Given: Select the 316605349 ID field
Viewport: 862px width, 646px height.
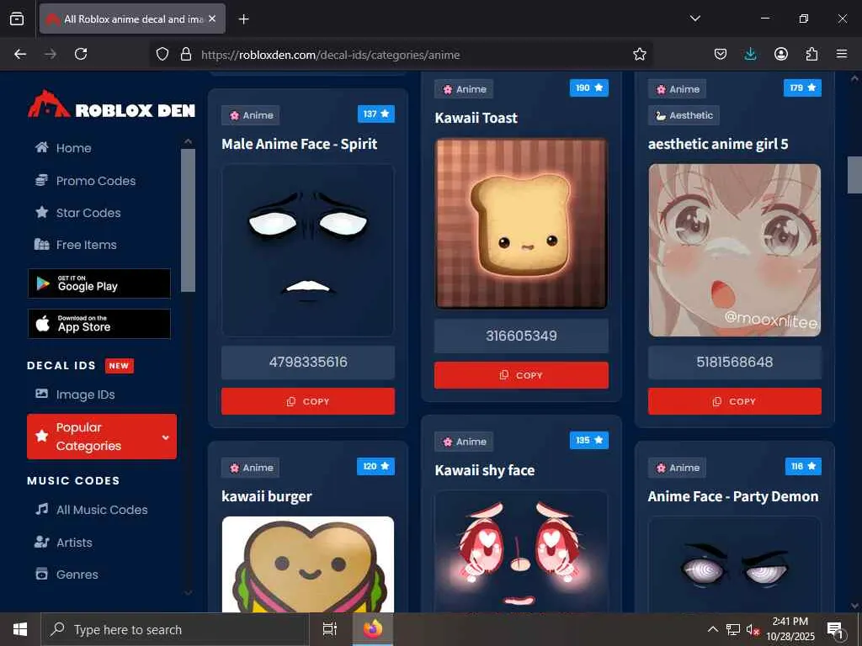Looking at the screenshot, I should (521, 336).
